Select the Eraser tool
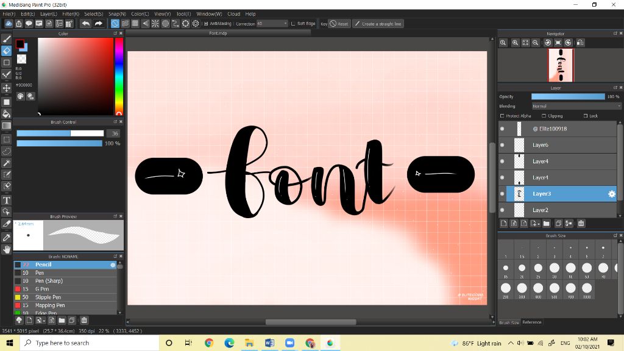624x351 pixels. [x=6, y=51]
